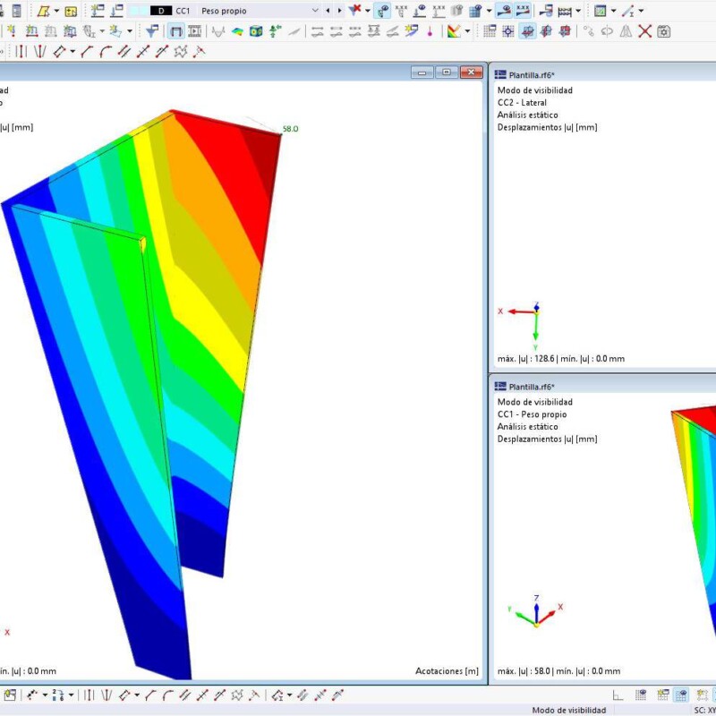Select the CC2 - Lateral Plantilla.rf6 window title
The width and height of the screenshot is (716, 716).
point(532,75)
